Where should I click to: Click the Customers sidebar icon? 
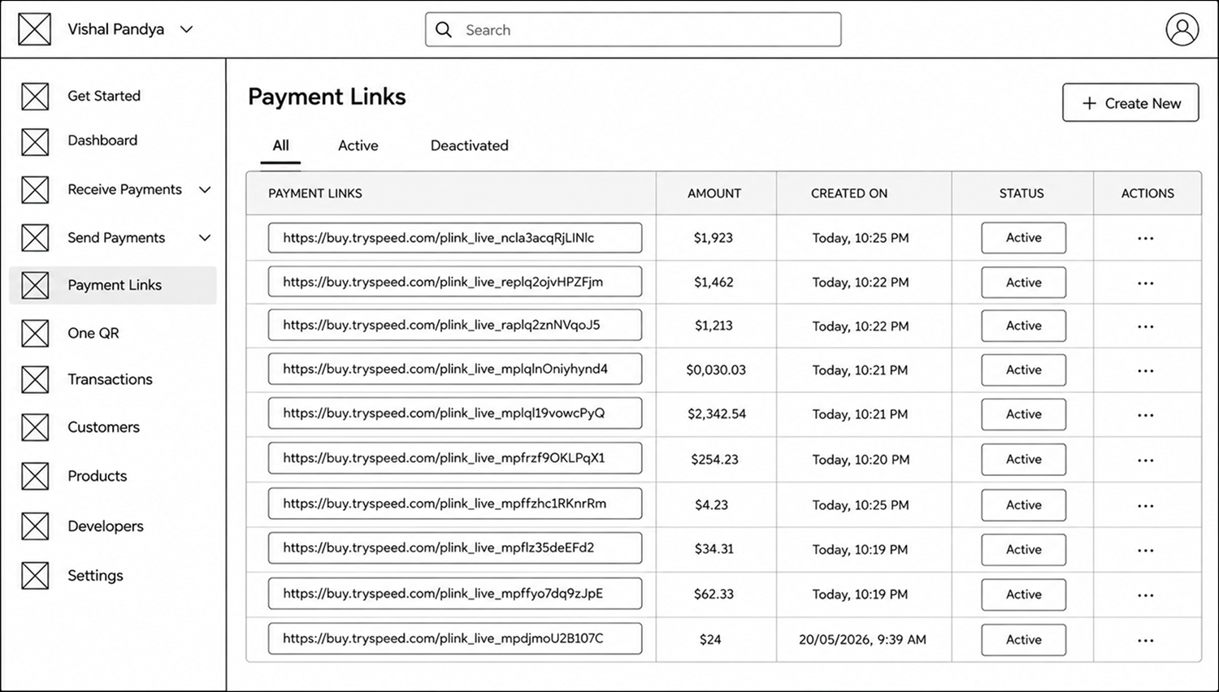pyautogui.click(x=35, y=427)
